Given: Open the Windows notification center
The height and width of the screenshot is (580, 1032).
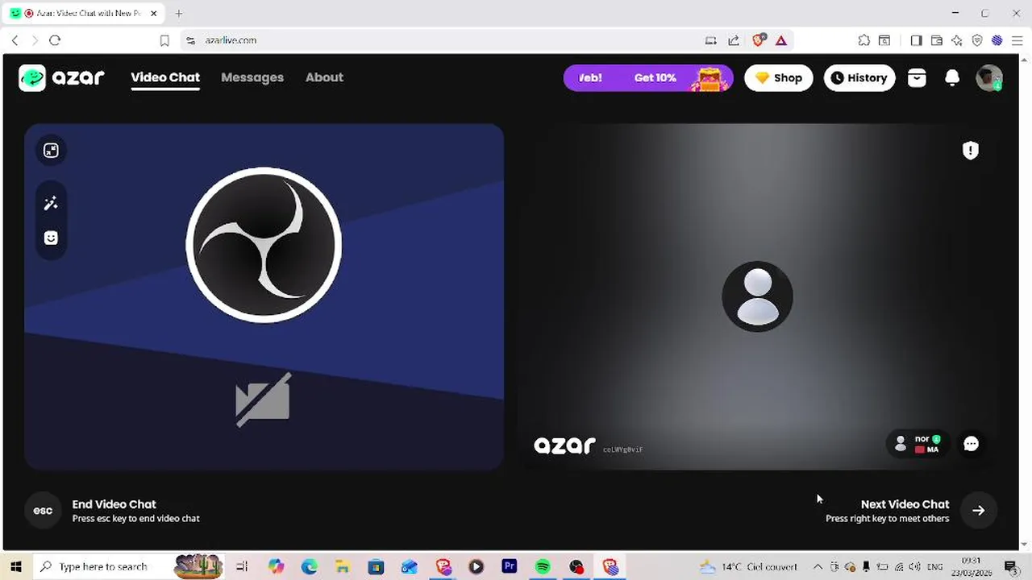Looking at the screenshot, I should pyautogui.click(x=1010, y=566).
